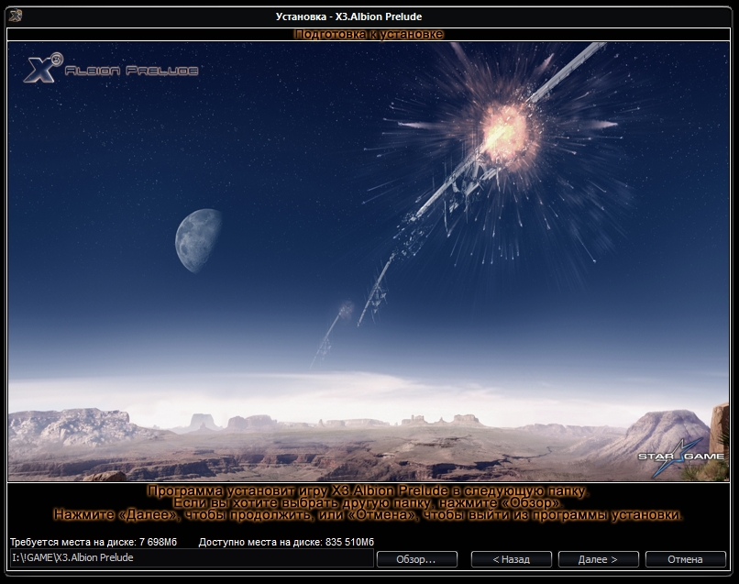Cancel setup with the Отмена button
The image size is (739, 584).
[685, 559]
